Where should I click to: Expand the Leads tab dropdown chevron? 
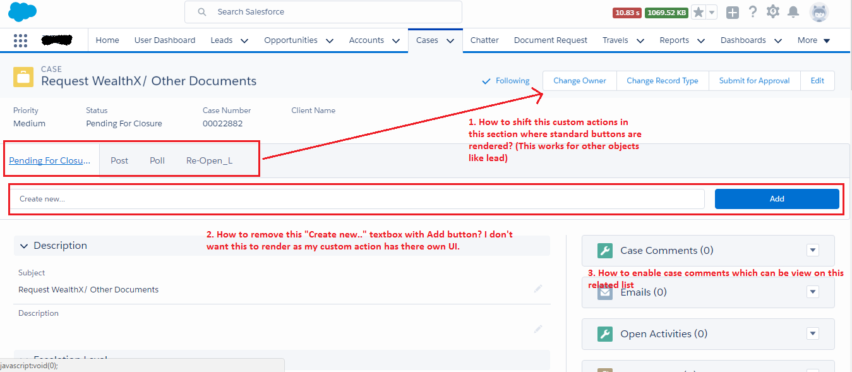[244, 40]
